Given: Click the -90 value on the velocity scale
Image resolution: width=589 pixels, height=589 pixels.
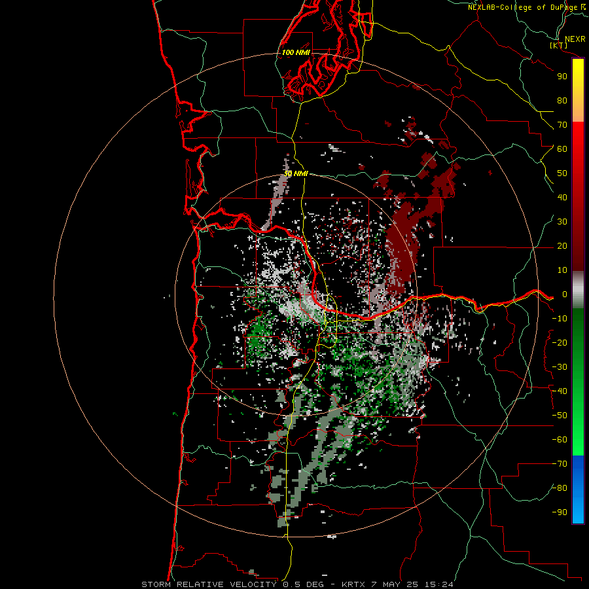Looking at the screenshot, I should point(560,512).
